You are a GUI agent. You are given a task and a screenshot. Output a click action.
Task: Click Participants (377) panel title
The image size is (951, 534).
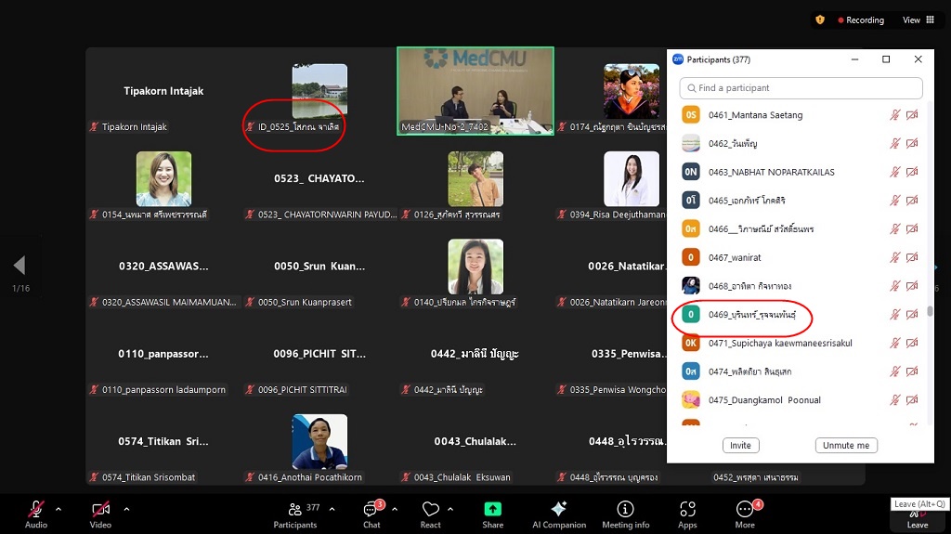click(x=719, y=59)
